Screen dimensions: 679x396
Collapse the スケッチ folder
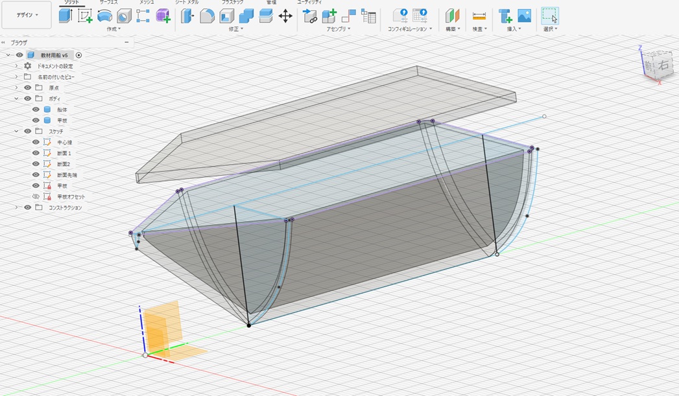[16, 131]
